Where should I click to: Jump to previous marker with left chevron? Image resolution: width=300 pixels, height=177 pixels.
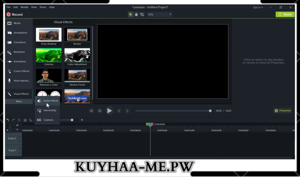pyautogui.click(x=119, y=111)
